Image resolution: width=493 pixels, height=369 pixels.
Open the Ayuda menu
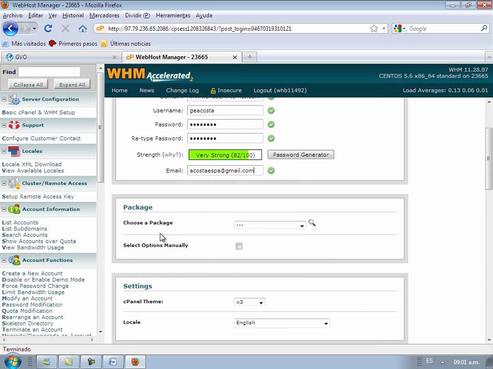204,15
